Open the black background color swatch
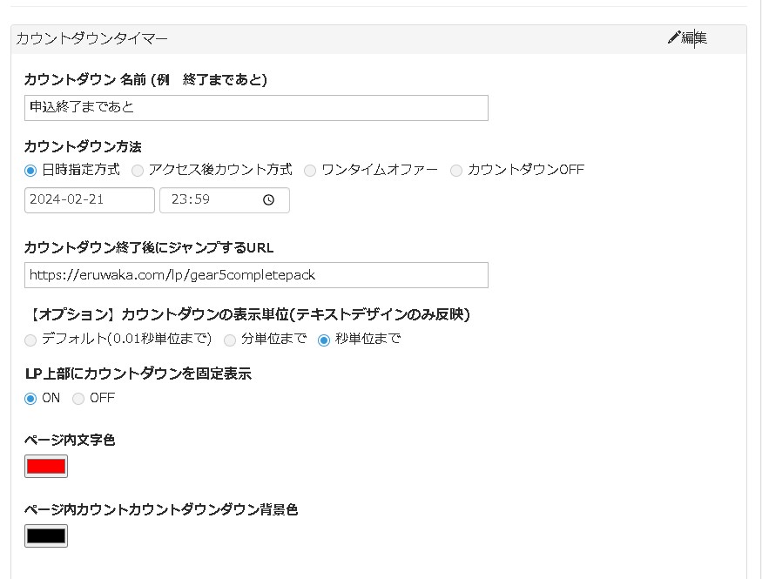 tap(46, 535)
